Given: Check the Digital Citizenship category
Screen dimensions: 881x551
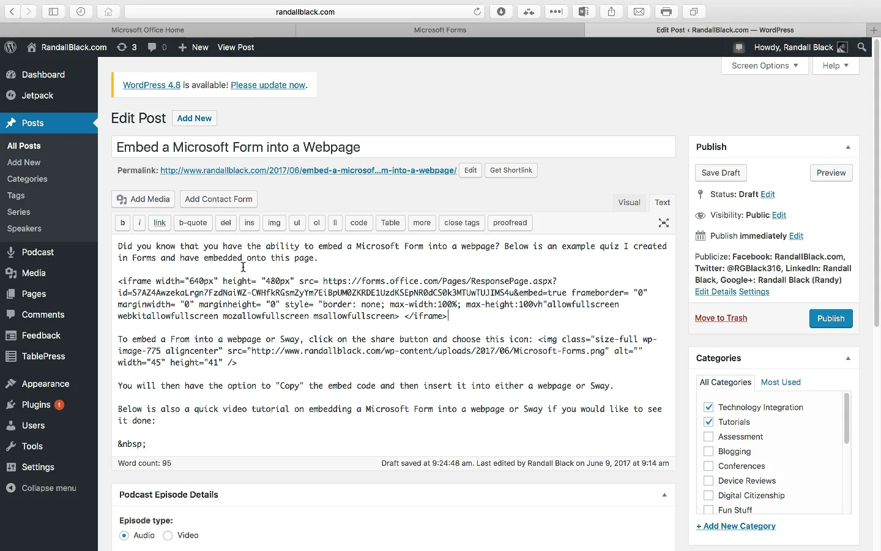Looking at the screenshot, I should [x=708, y=495].
